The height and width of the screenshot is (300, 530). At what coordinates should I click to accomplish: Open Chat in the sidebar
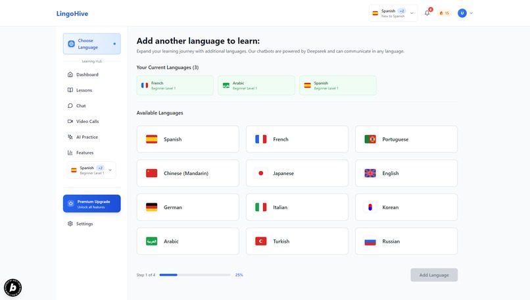91,105
